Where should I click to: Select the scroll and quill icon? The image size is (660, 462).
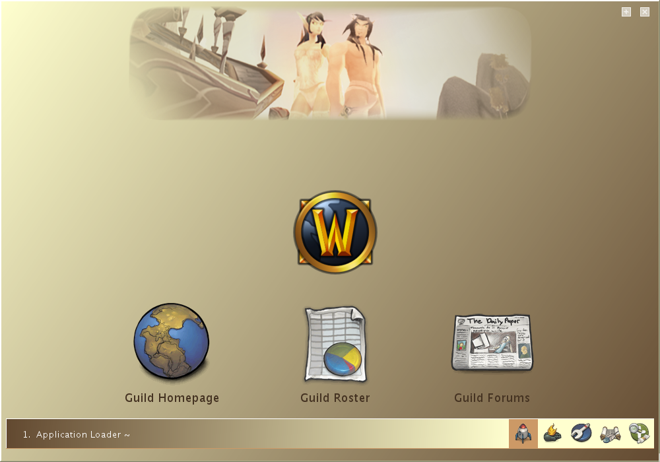pyautogui.click(x=610, y=434)
